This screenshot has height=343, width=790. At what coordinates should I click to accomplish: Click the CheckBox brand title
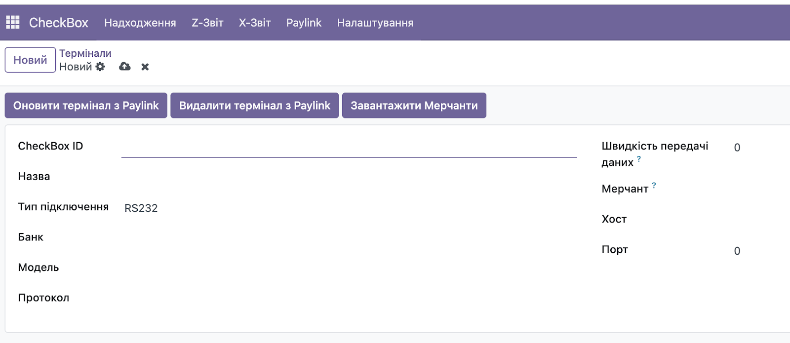(x=58, y=23)
